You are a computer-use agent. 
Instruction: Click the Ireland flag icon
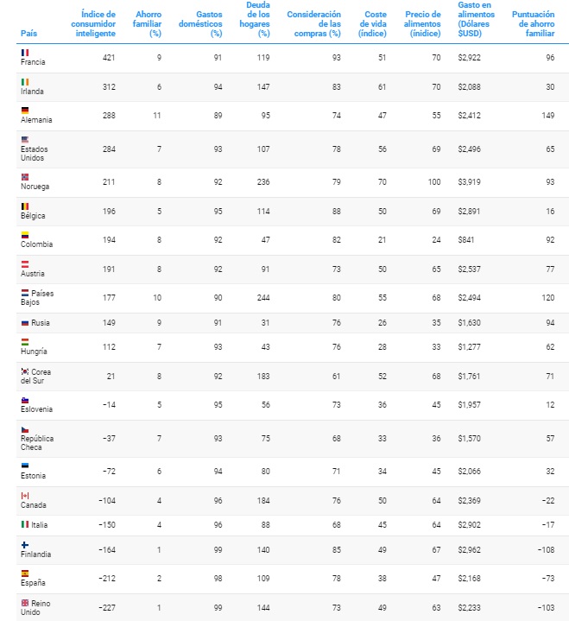tap(25, 82)
